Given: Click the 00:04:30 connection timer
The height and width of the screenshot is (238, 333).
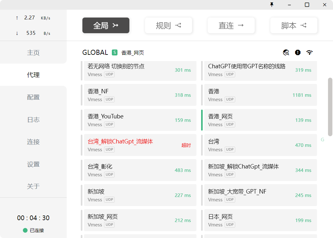Looking at the screenshot, I should point(33,218).
